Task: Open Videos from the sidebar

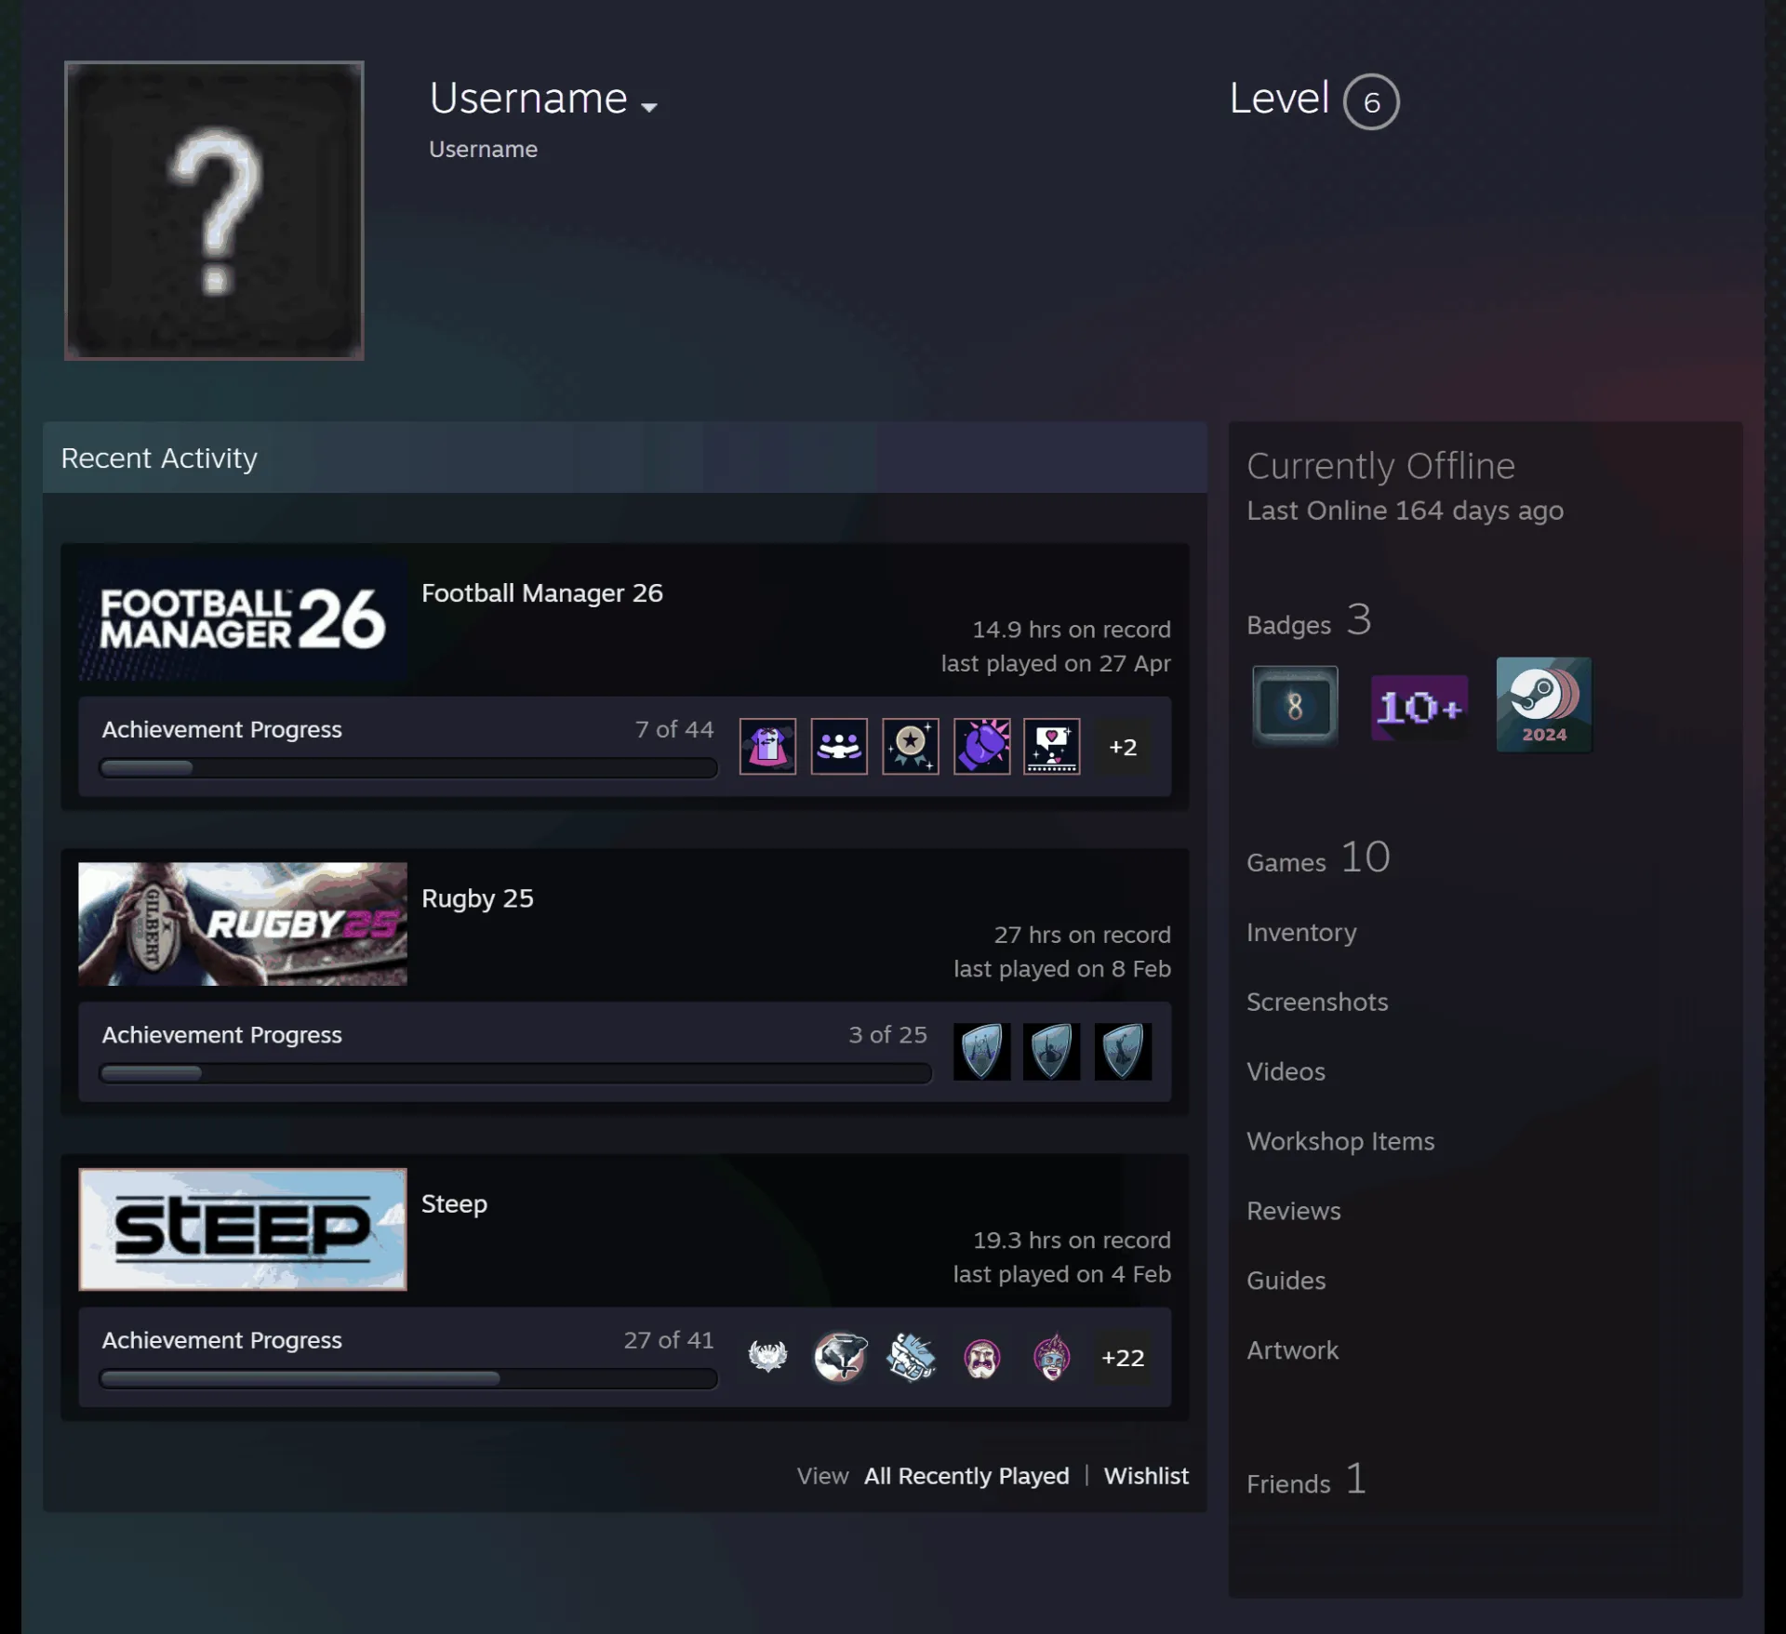Action: pyautogui.click(x=1286, y=1071)
